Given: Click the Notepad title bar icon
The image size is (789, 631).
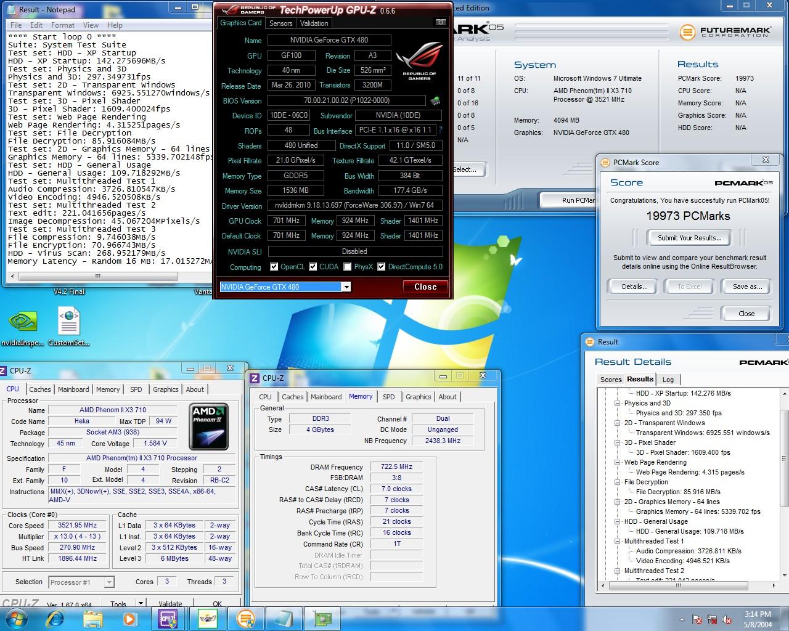Looking at the screenshot, I should point(12,9).
